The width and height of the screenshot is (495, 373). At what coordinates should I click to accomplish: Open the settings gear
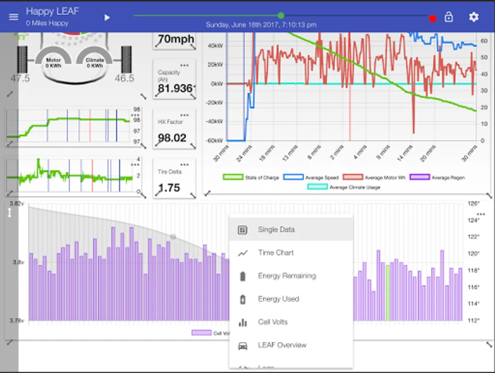473,17
